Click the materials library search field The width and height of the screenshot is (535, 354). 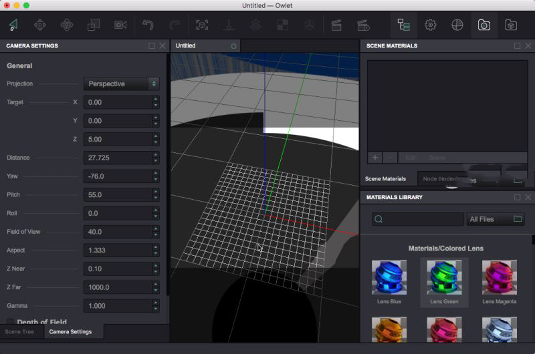coord(418,218)
